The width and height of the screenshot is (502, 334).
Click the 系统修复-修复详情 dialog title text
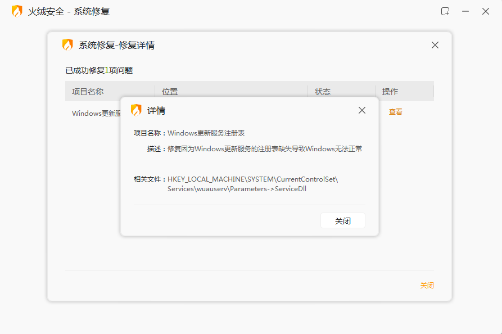pyautogui.click(x=116, y=46)
